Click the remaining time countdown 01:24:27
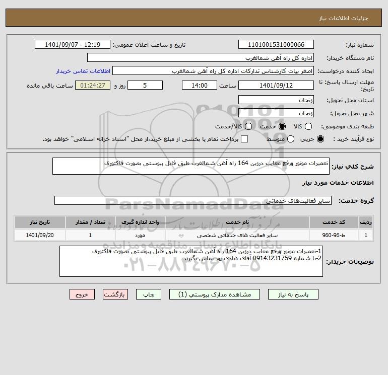This screenshot has width=388, height=375. 93,85
